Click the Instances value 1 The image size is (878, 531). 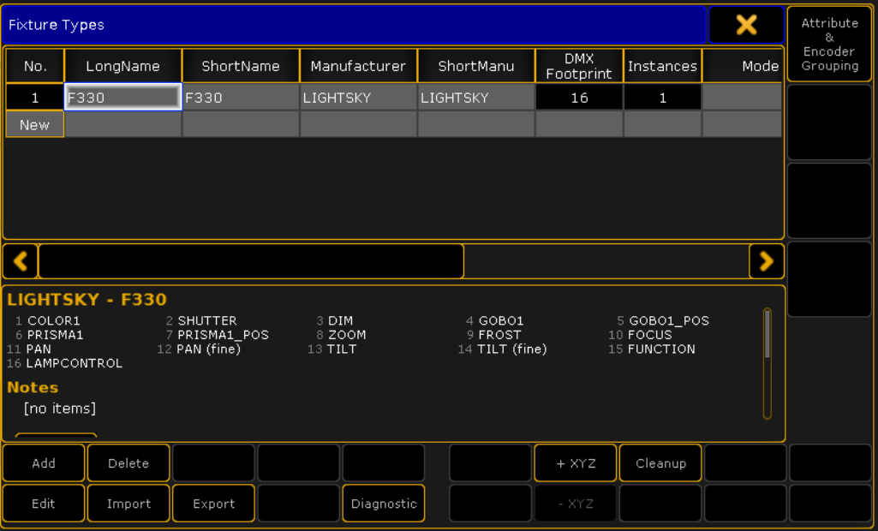point(662,97)
